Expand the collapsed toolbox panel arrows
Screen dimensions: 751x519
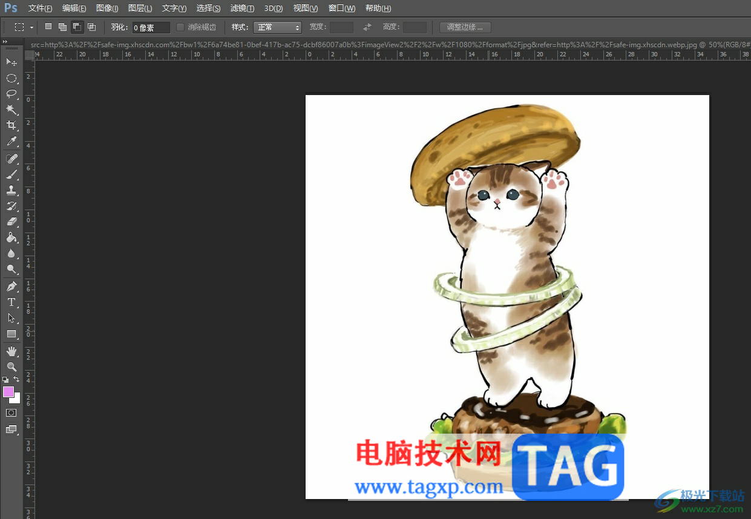tap(5, 42)
